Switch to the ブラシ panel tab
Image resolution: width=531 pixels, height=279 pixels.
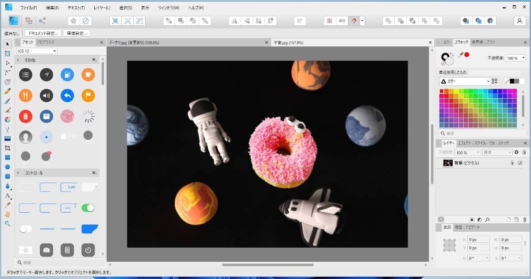(x=491, y=42)
